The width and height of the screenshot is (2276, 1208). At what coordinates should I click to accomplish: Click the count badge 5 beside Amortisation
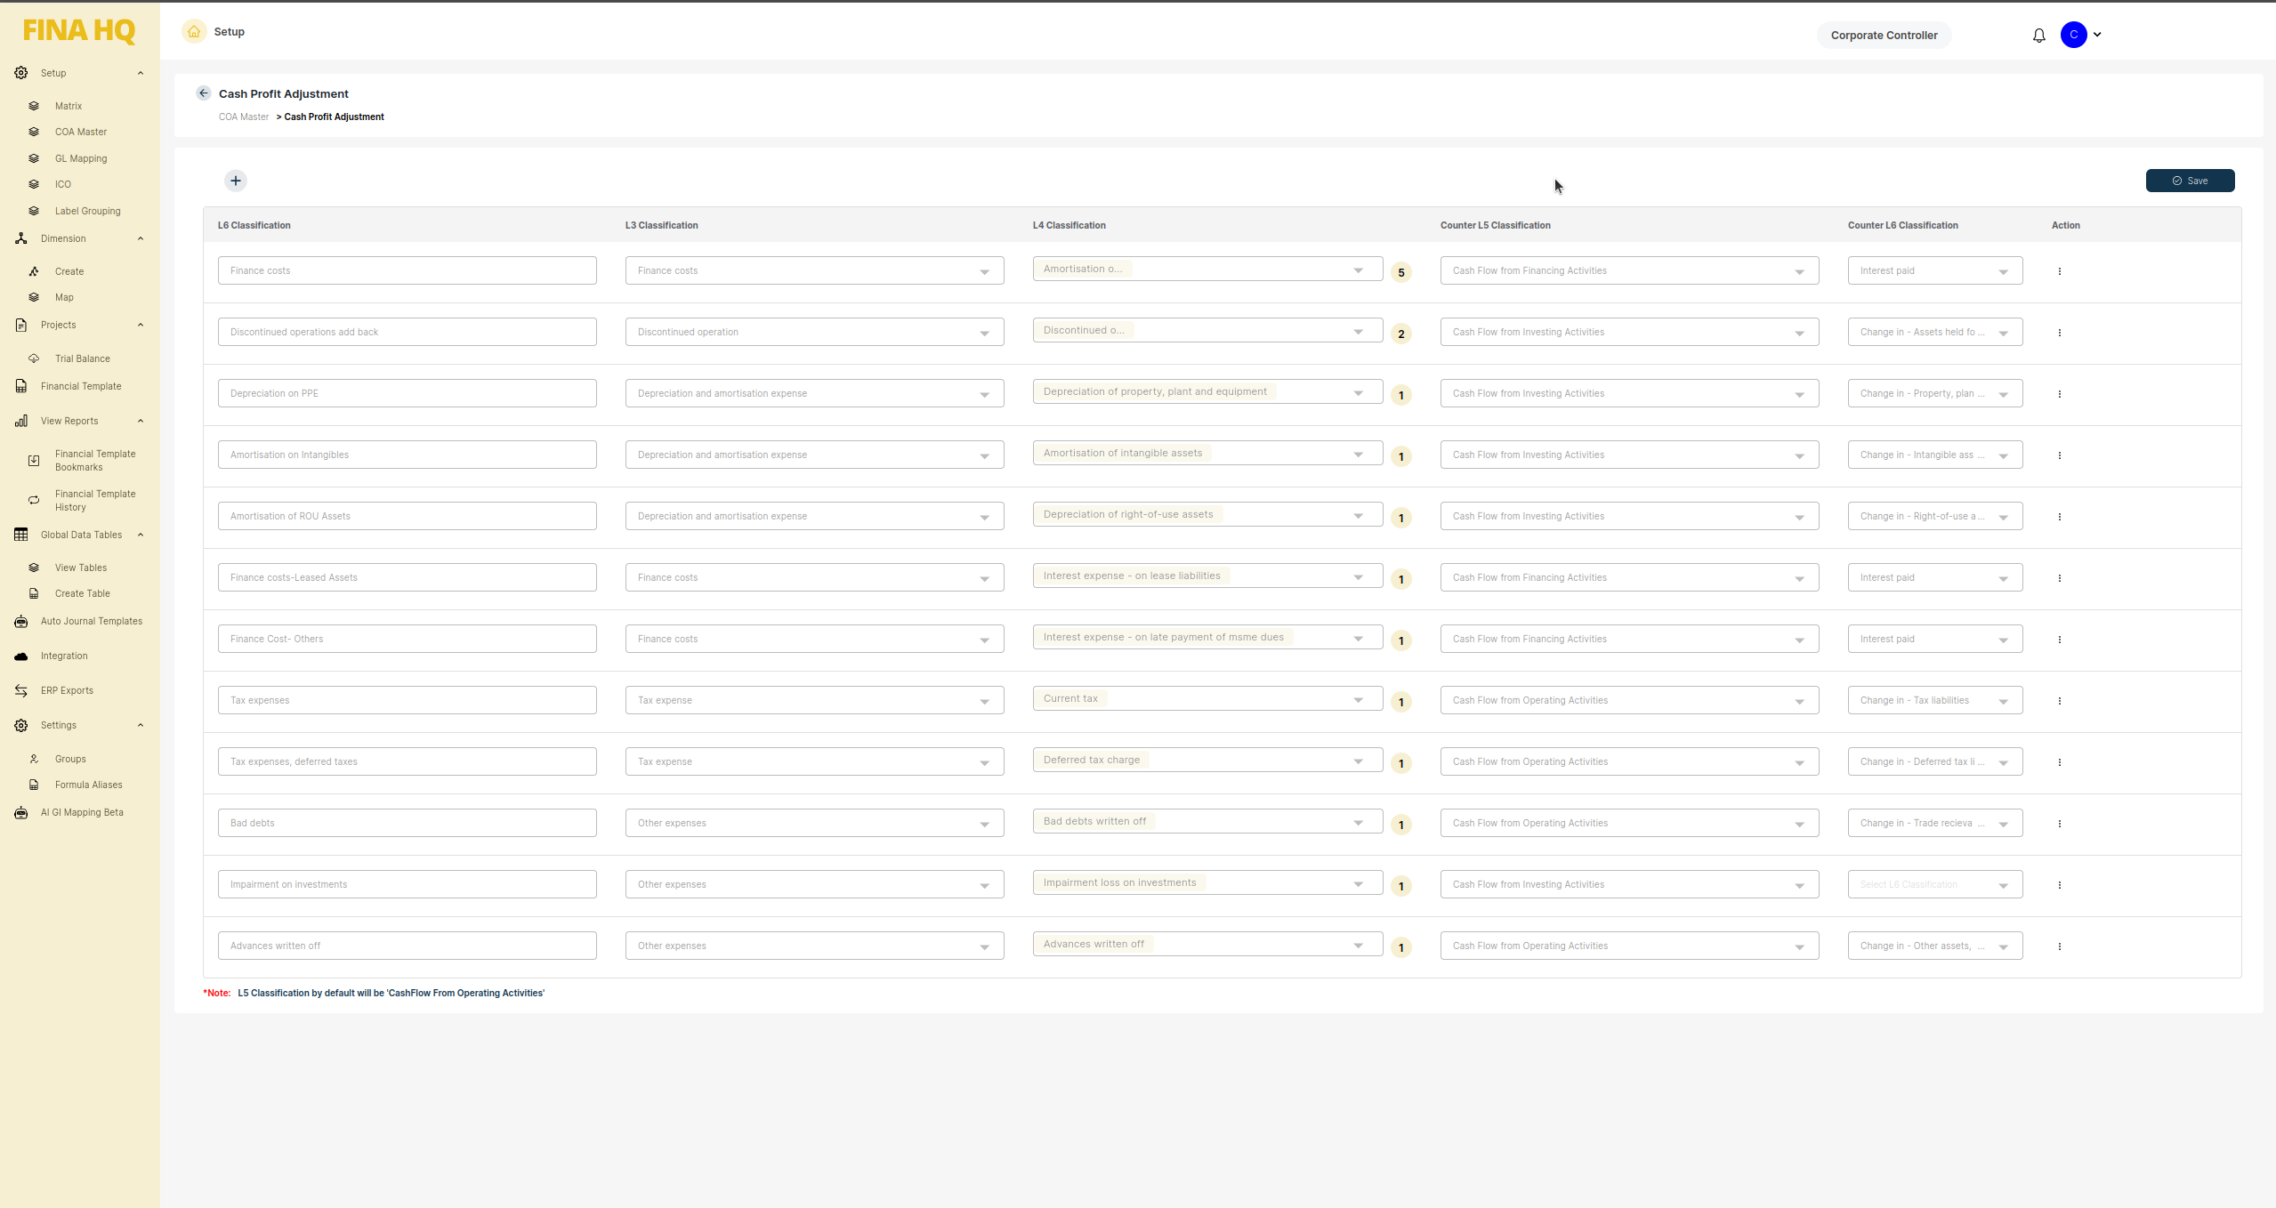(1400, 273)
